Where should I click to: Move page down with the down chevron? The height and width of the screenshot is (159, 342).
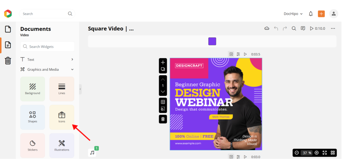point(163,92)
